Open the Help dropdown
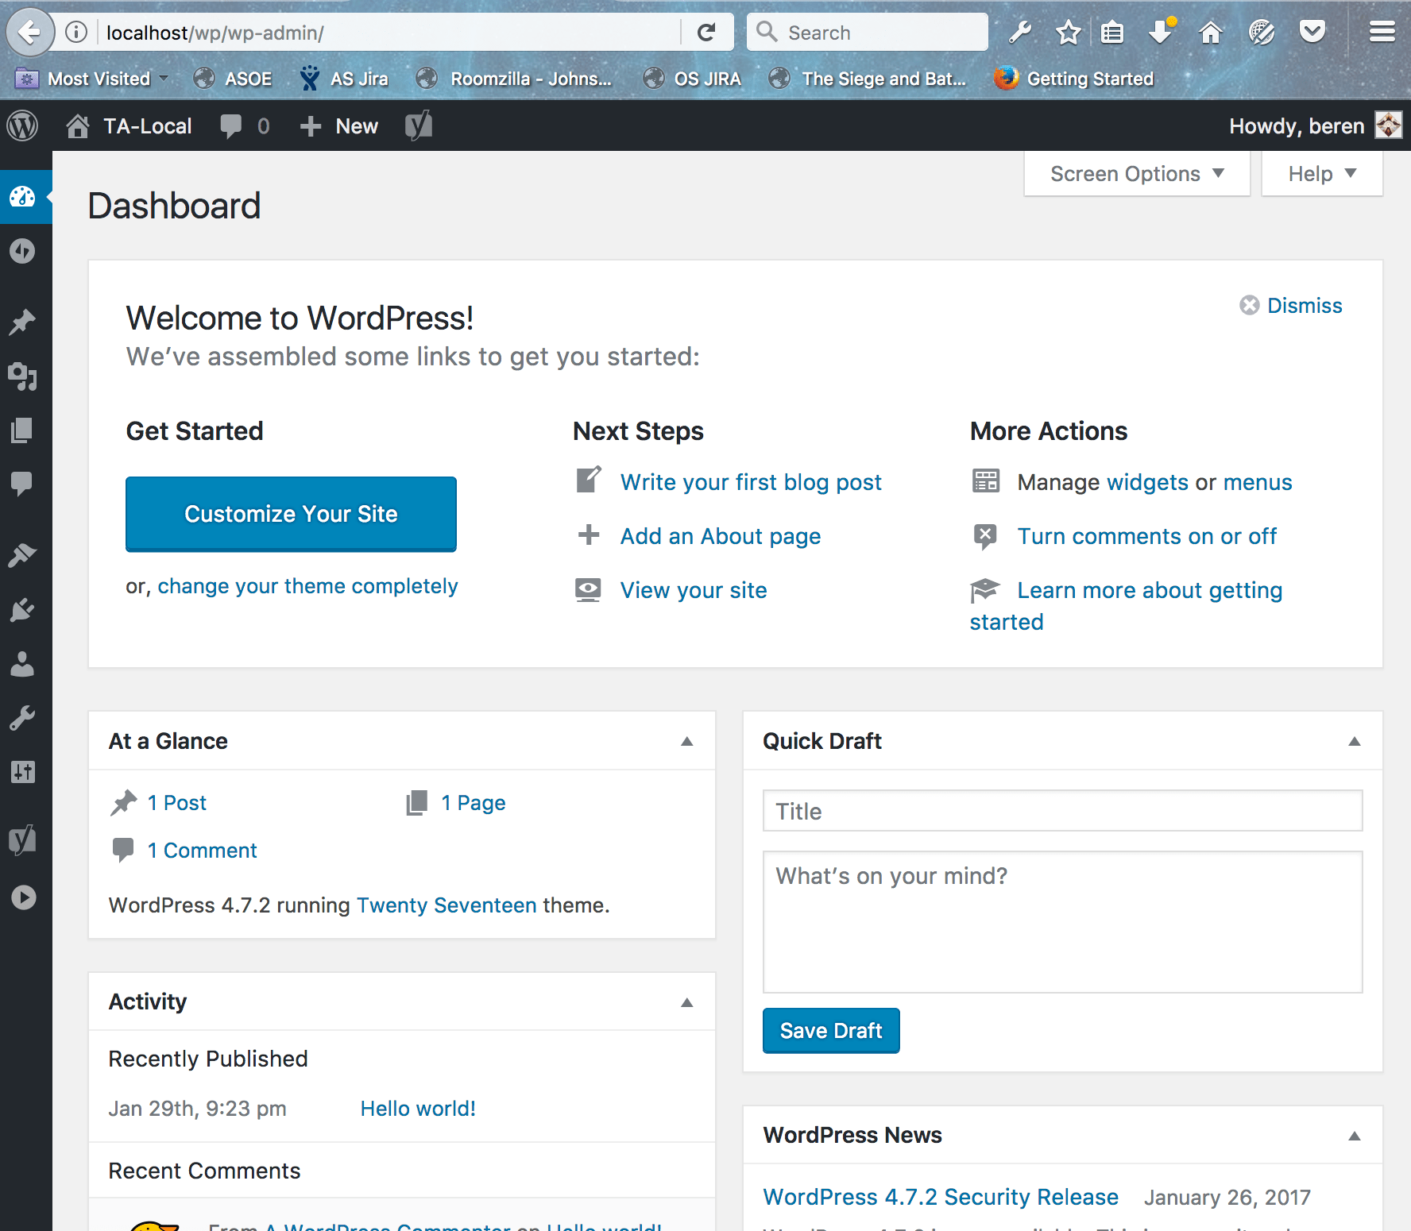The image size is (1411, 1231). [x=1320, y=173]
